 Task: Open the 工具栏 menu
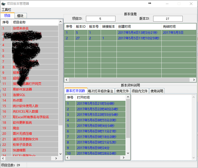[x=7, y=10]
